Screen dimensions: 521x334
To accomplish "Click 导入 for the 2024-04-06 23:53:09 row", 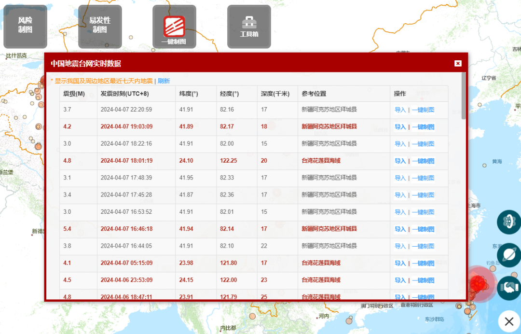I will (x=400, y=280).
